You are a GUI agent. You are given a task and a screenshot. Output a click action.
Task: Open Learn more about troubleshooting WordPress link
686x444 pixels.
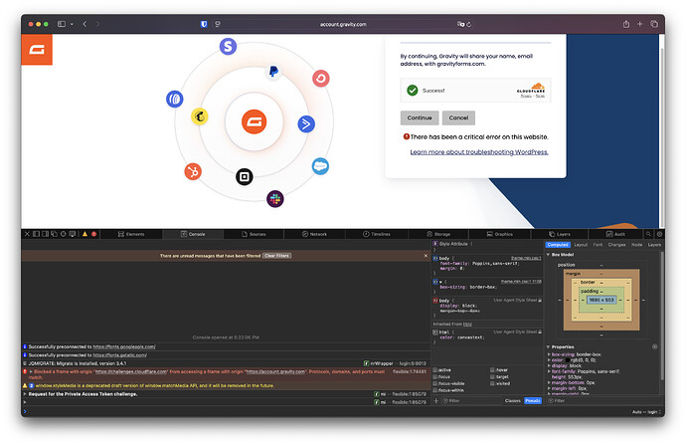[479, 152]
